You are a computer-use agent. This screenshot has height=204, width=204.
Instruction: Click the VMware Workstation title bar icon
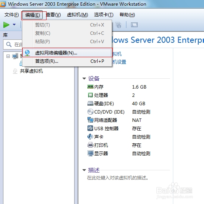pos(3,4)
